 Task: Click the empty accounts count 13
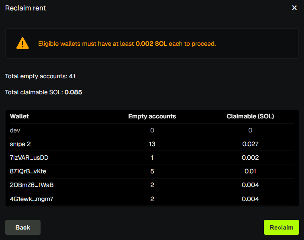click(152, 144)
